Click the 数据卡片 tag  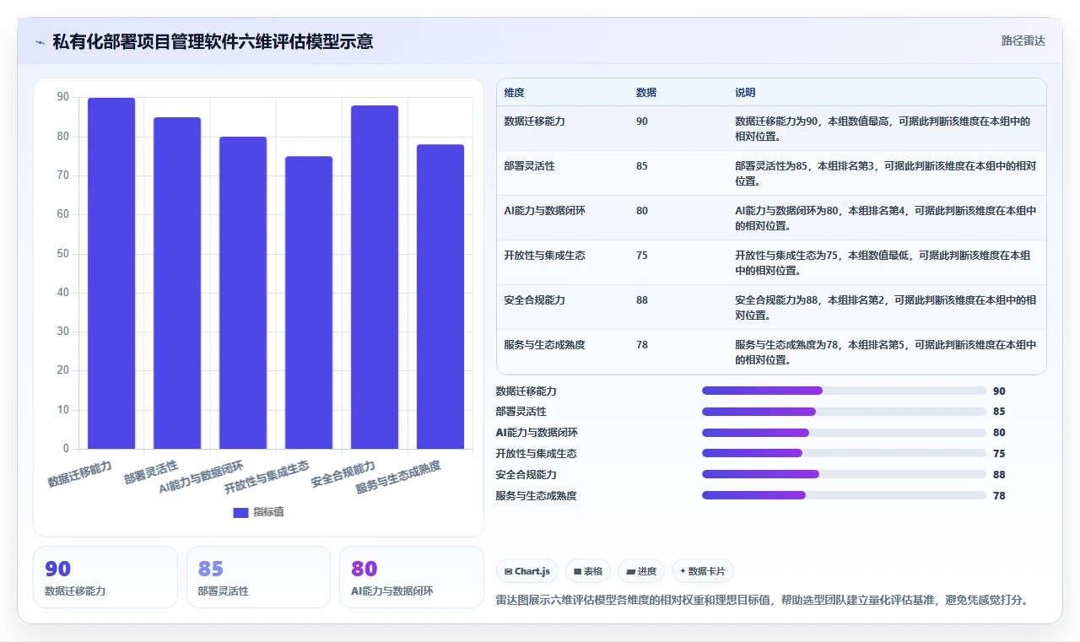703,571
